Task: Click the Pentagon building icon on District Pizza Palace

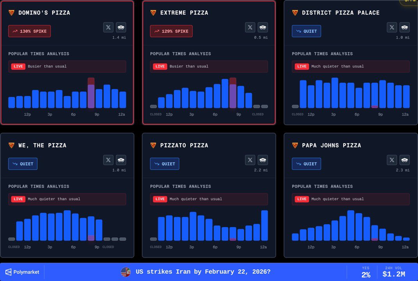Action: (x=405, y=27)
